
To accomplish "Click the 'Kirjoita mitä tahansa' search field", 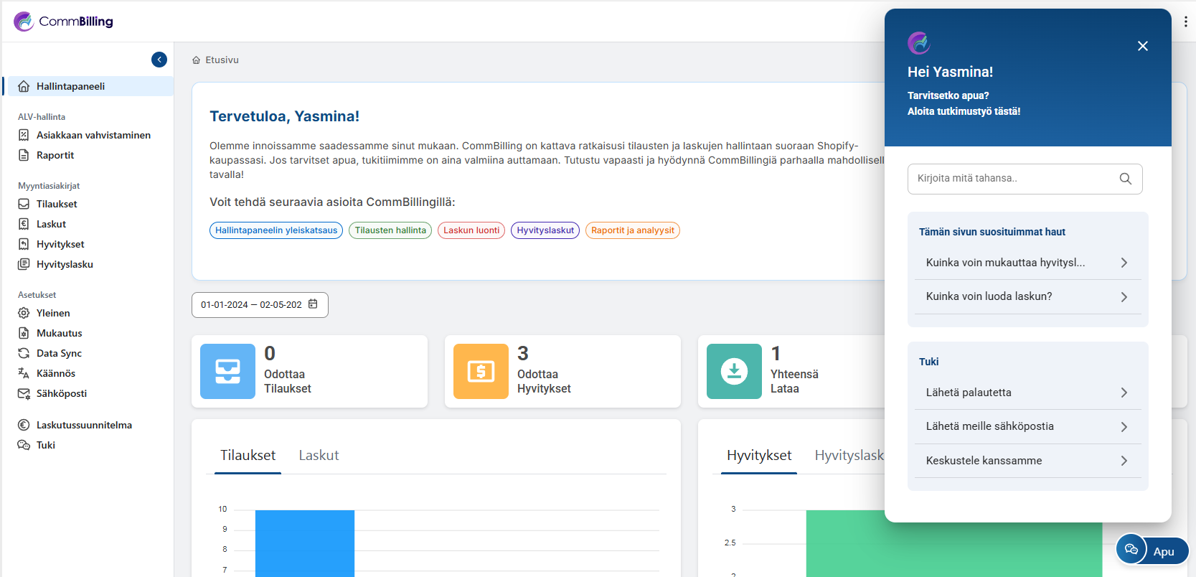I will pos(1012,179).
